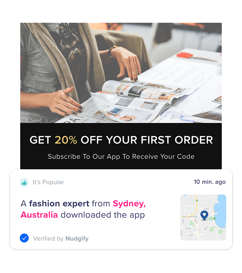Open the Sydney map thumbnail
The width and height of the screenshot is (242, 273).
click(203, 217)
